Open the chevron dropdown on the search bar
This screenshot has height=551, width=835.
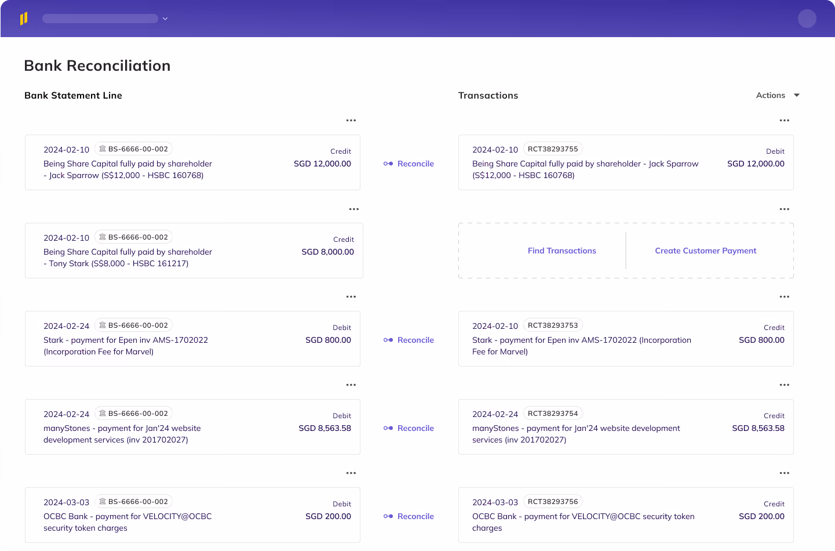pos(165,18)
